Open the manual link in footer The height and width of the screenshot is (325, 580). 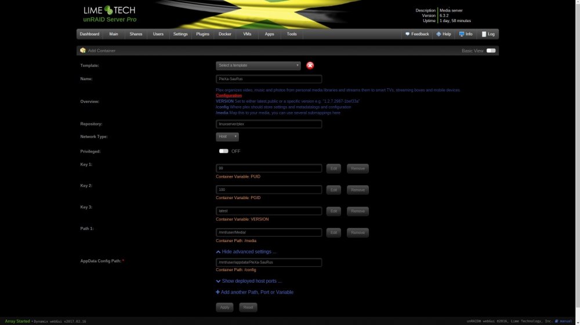pyautogui.click(x=565, y=322)
